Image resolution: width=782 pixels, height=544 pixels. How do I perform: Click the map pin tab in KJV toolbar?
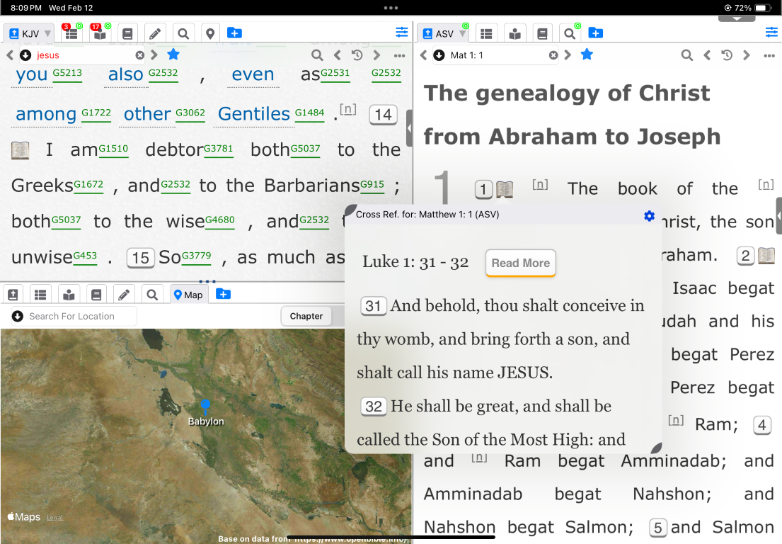click(209, 33)
